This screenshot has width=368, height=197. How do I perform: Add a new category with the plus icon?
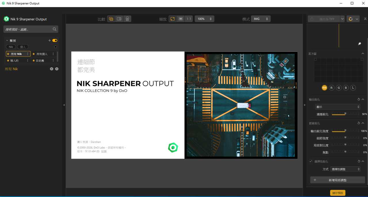click(49, 40)
